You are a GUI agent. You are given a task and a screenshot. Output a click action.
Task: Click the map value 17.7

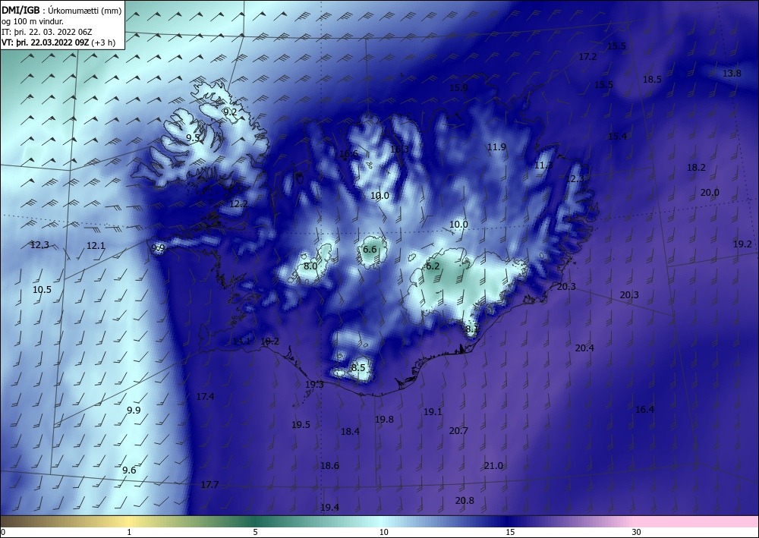209,485
